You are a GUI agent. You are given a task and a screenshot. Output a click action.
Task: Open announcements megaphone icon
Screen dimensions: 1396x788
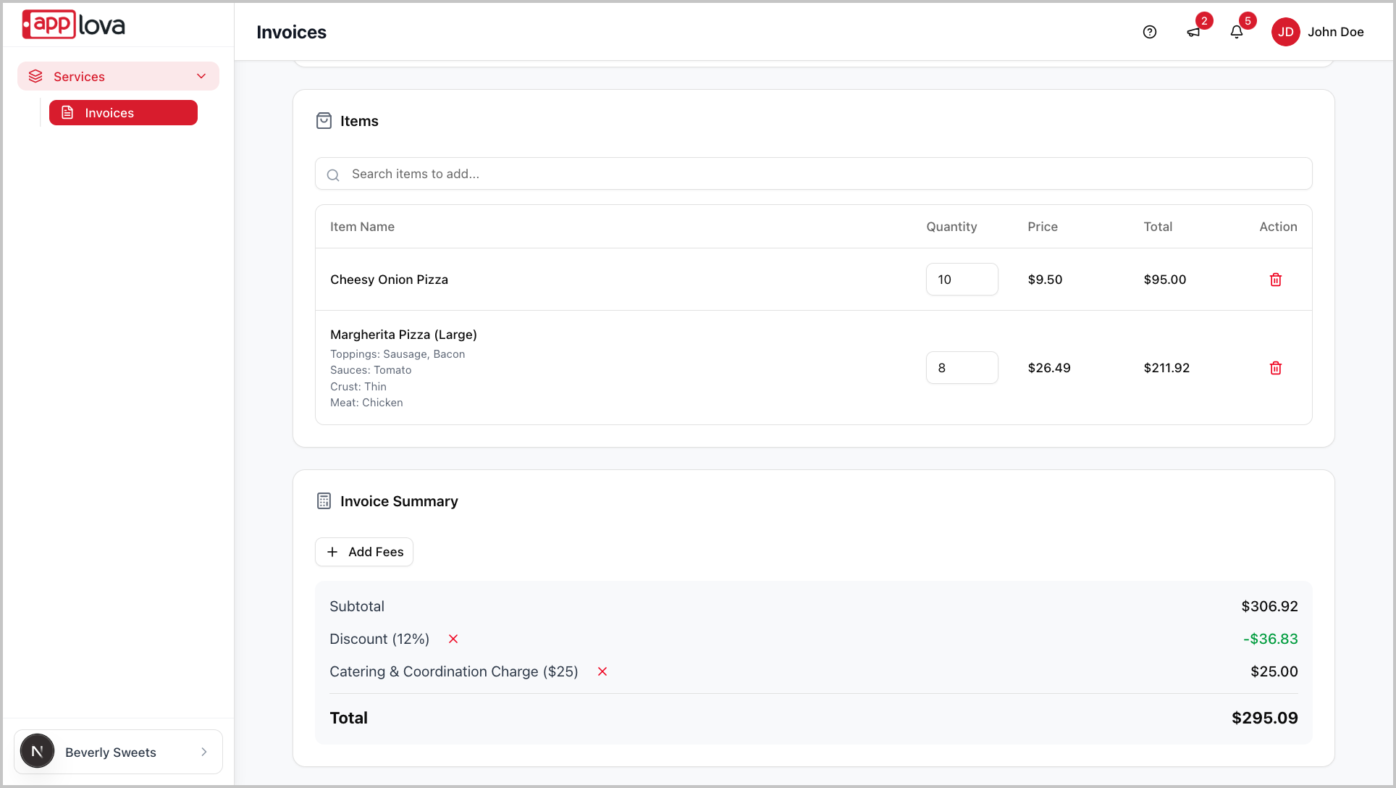pos(1193,32)
